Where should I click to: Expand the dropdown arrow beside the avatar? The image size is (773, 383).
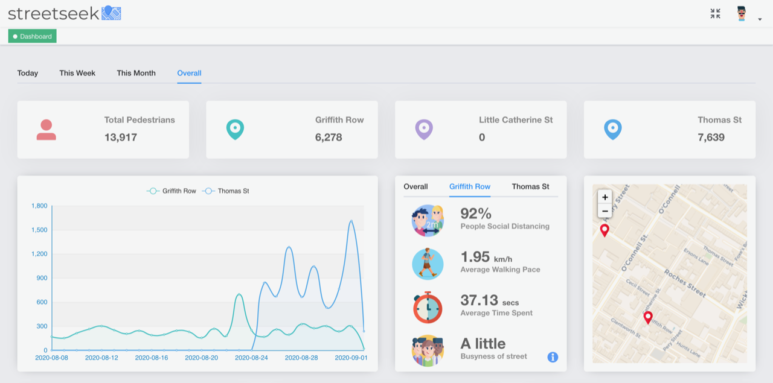[x=760, y=19]
